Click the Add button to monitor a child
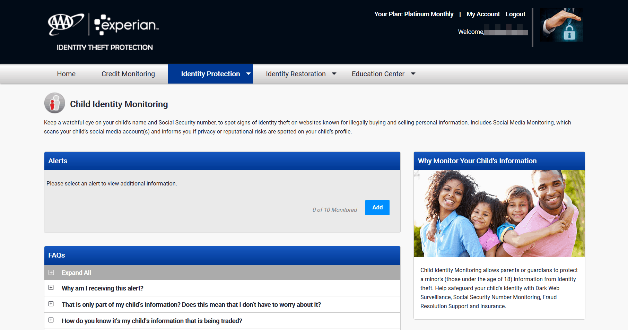This screenshot has height=330, width=628. tap(377, 207)
